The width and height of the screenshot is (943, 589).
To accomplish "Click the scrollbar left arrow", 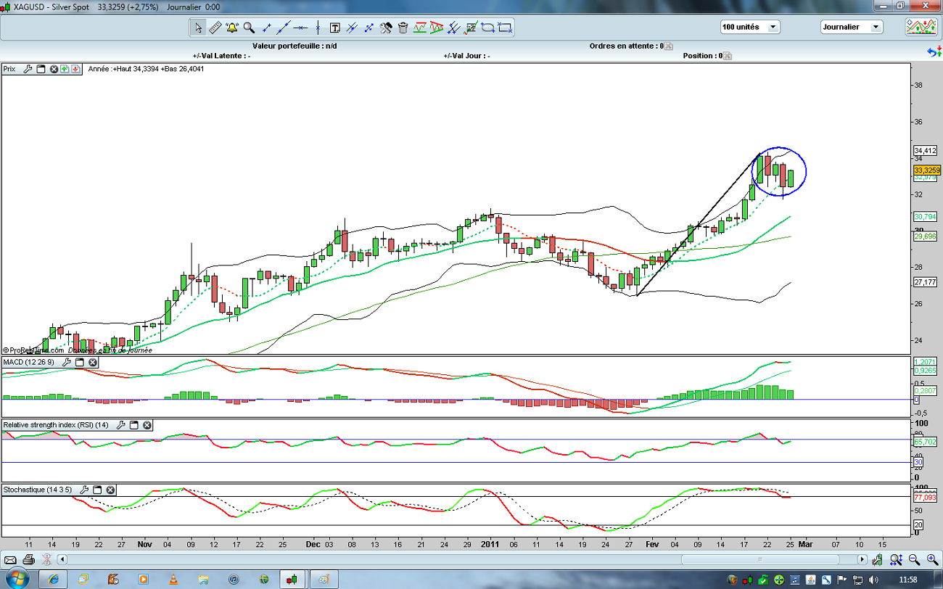I will pos(62,559).
